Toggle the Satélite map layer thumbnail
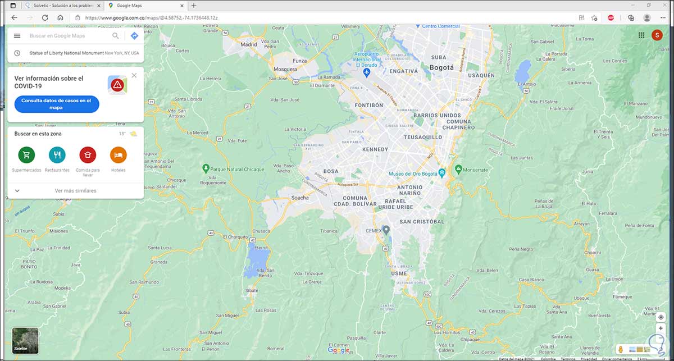This screenshot has width=674, height=361. [25, 341]
